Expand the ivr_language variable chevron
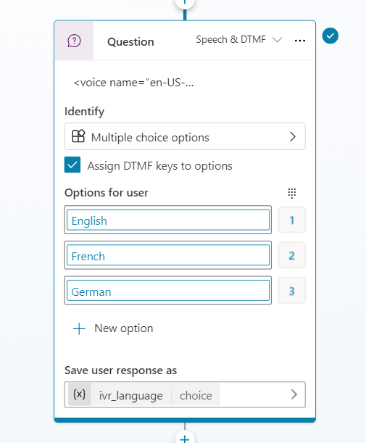 click(x=294, y=394)
